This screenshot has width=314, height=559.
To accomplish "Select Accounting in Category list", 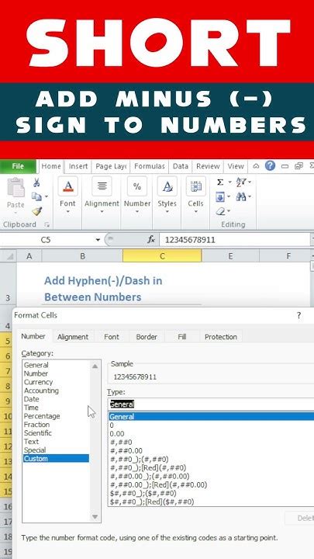I will pos(41,391).
